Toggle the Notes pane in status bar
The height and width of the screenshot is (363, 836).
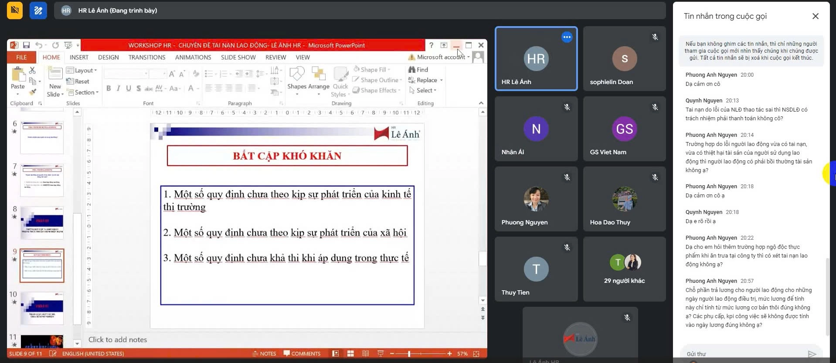tap(264, 354)
